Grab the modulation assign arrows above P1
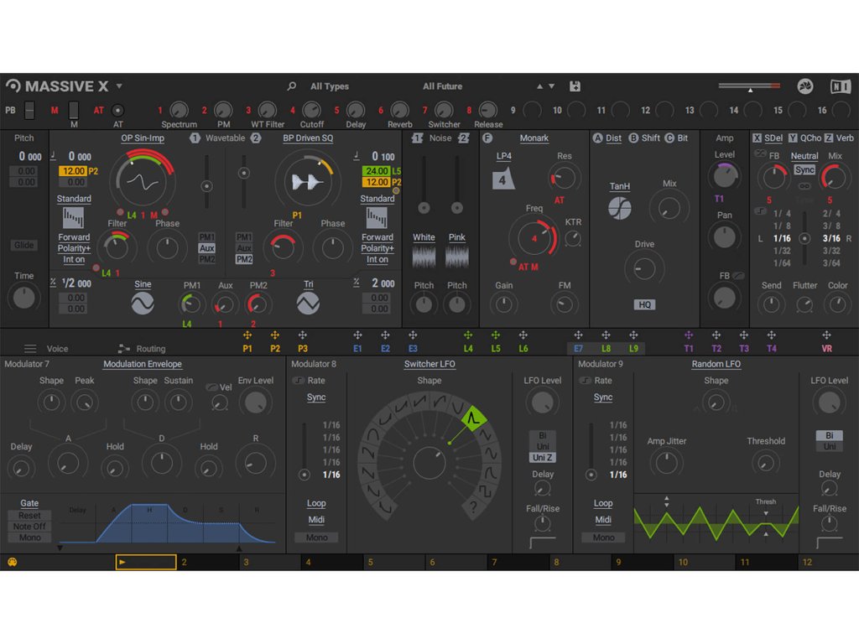This screenshot has width=859, height=644. coord(247,335)
